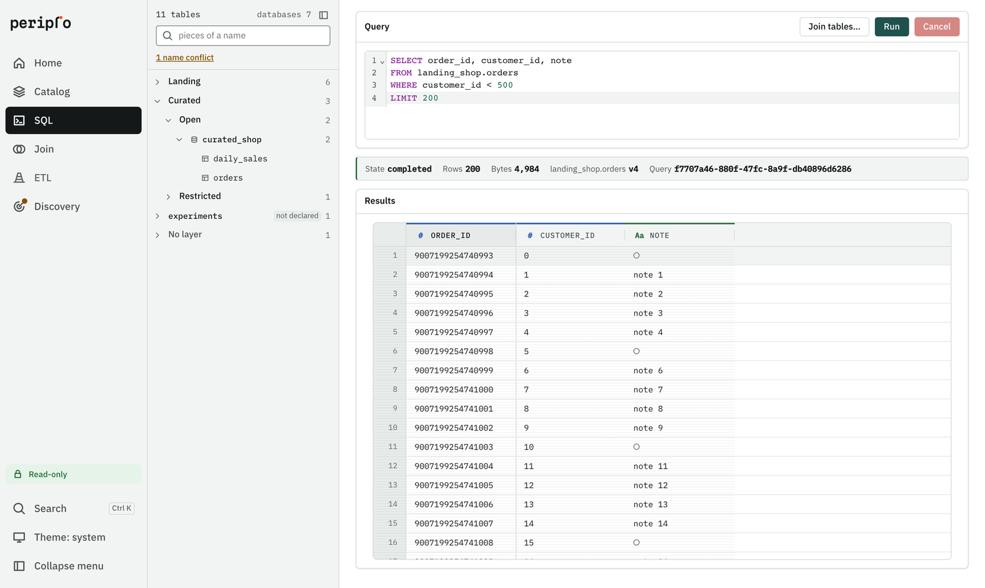Click the Search magnifier icon in sidebar
This screenshot has height=588, width=985.
coord(19,509)
